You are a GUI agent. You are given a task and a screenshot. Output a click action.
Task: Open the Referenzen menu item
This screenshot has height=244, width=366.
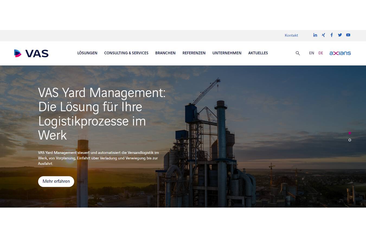coord(194,53)
